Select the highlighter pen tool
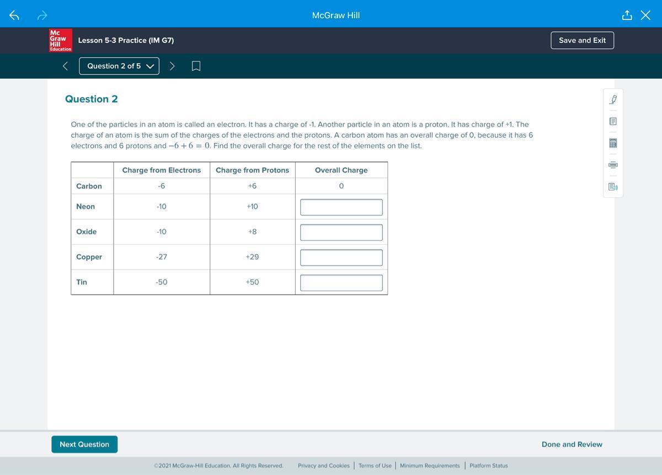This screenshot has width=662, height=475. pos(613,100)
